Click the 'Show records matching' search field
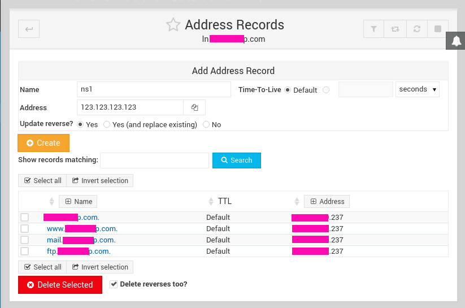The width and height of the screenshot is (465, 308). pos(154,160)
